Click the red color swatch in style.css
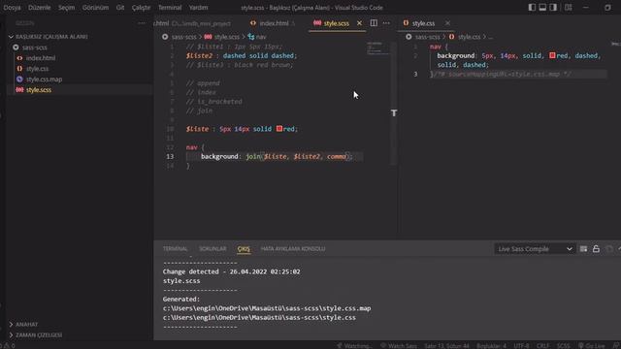The width and height of the screenshot is (621, 349). 552,55
